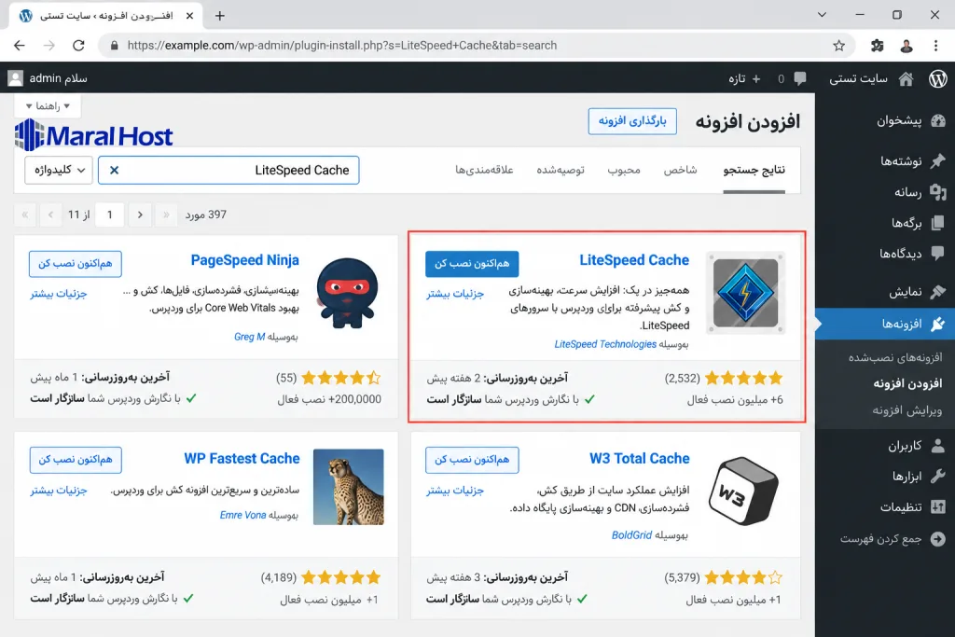
Task: Open Greg M author link
Action: [249, 337]
